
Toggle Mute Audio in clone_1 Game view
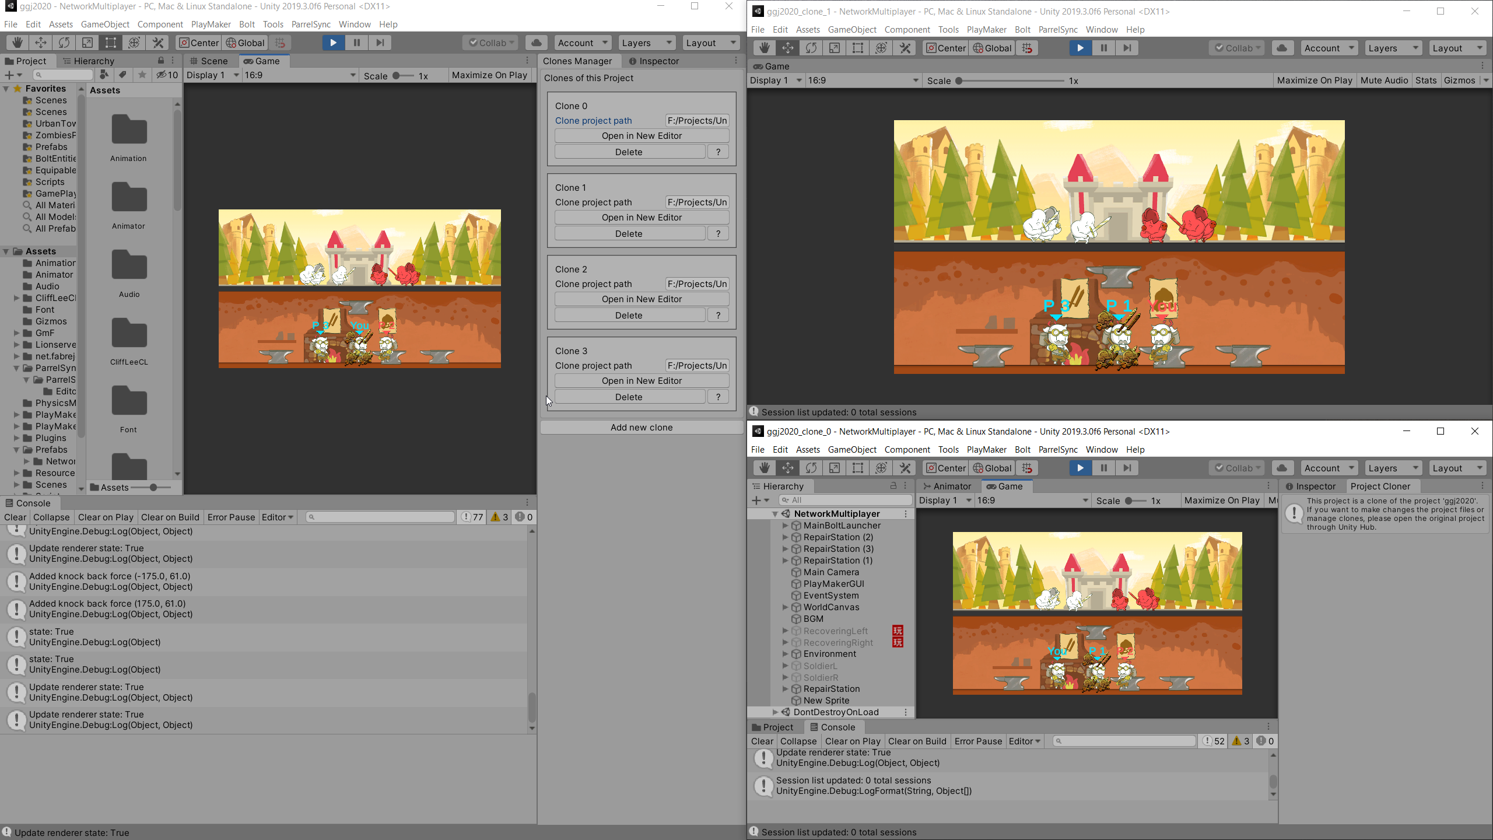pos(1384,80)
